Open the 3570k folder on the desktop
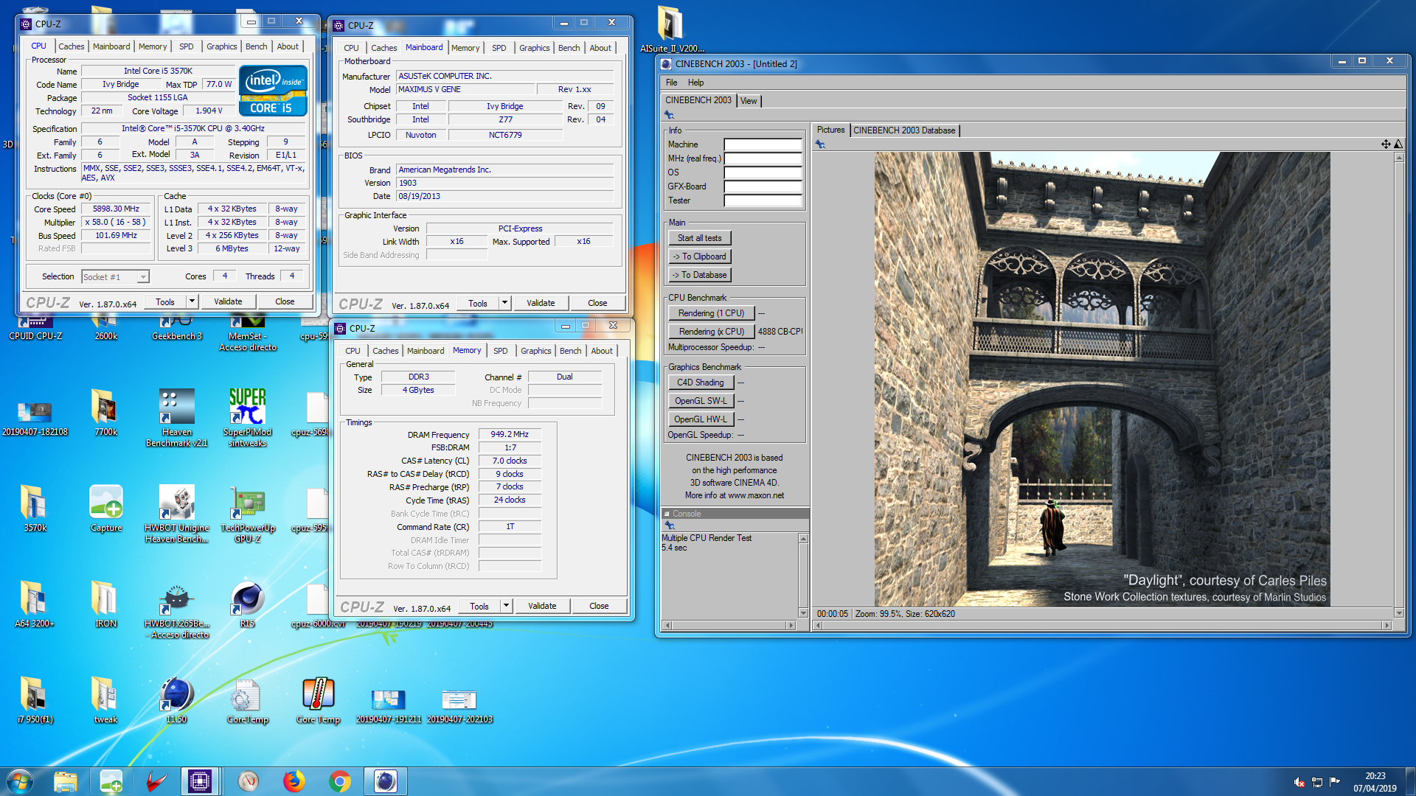Viewport: 1416px width, 796px height. pos(35,509)
